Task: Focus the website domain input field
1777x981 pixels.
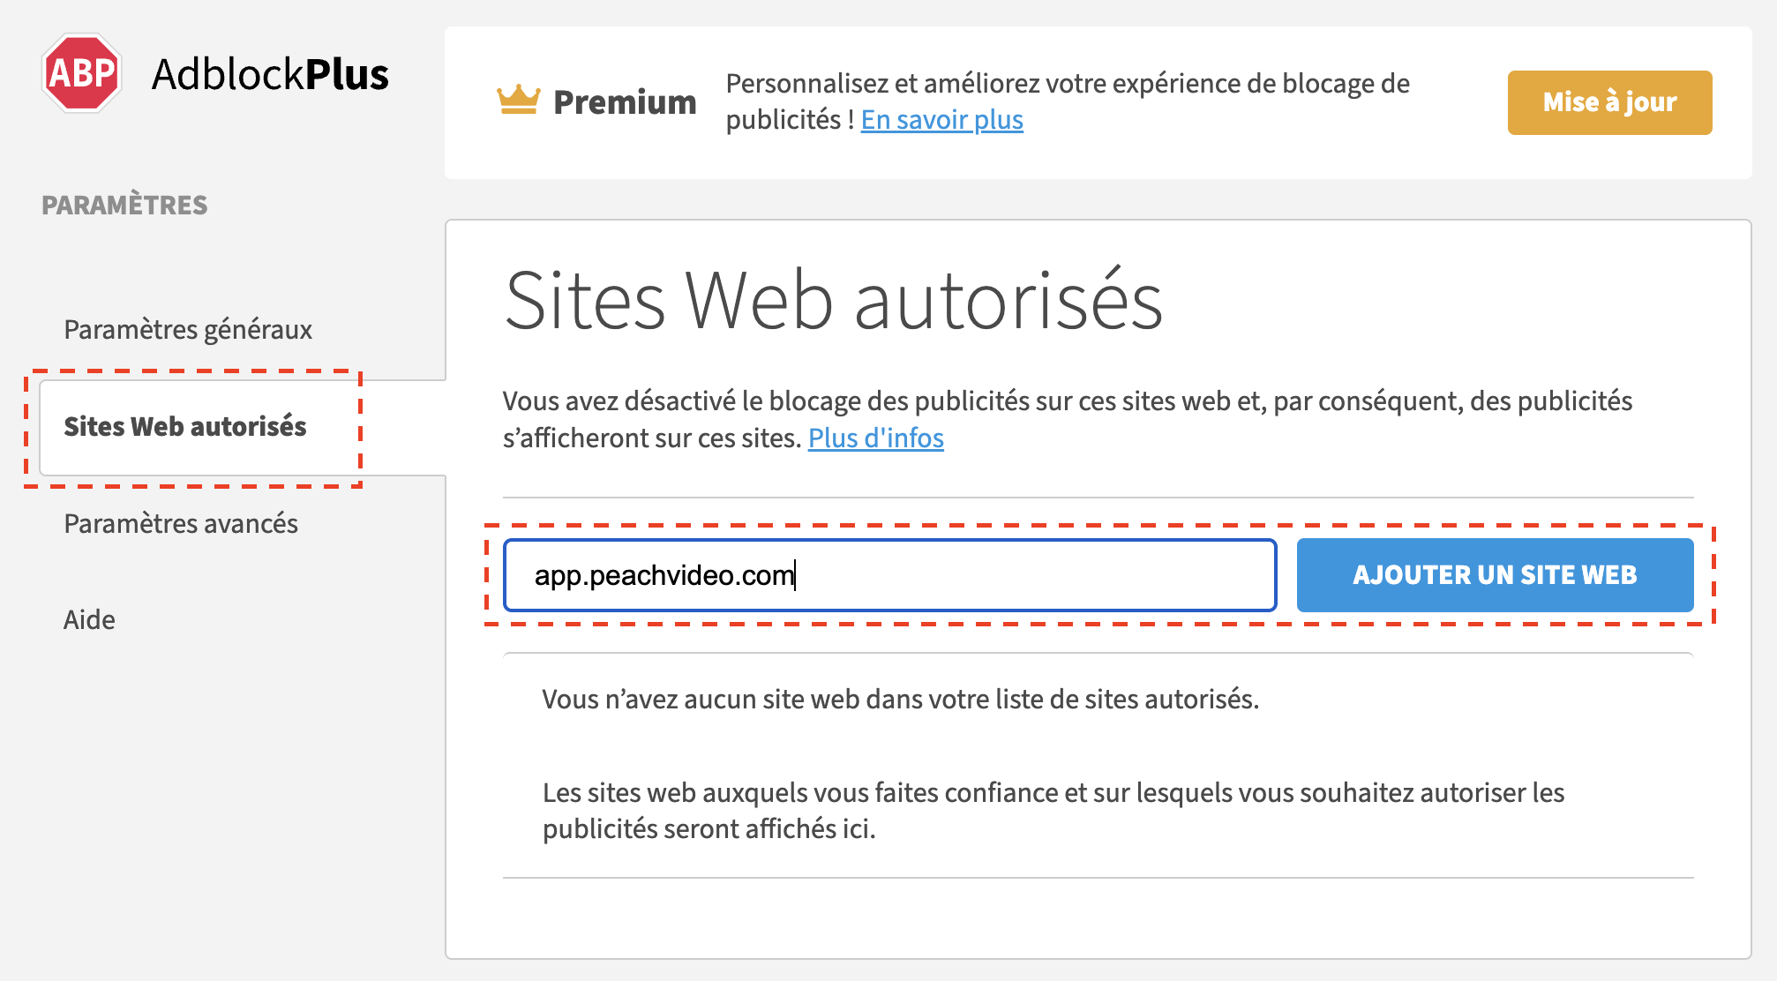Action: [x=889, y=575]
